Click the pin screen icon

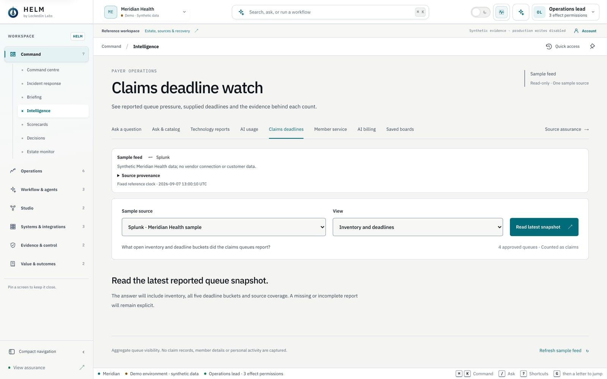592,46
